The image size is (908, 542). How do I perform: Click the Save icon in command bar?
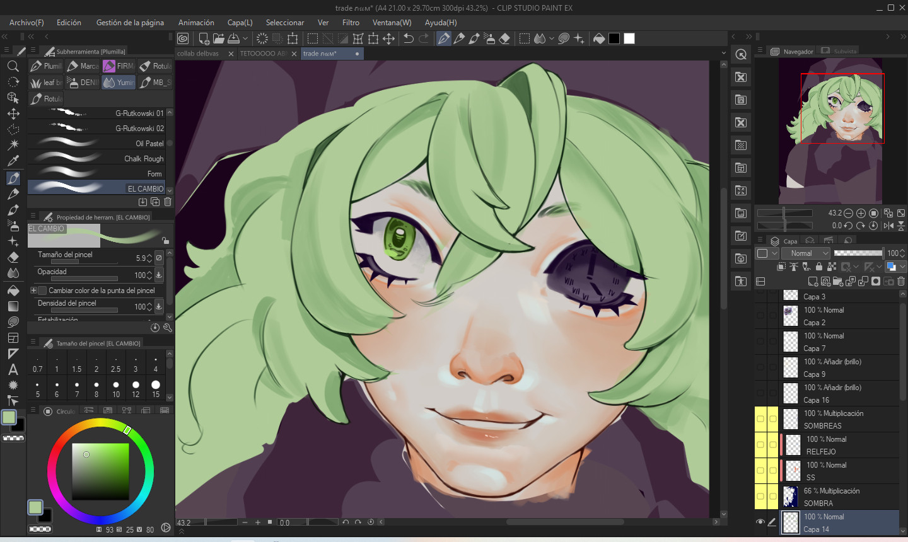pos(234,38)
